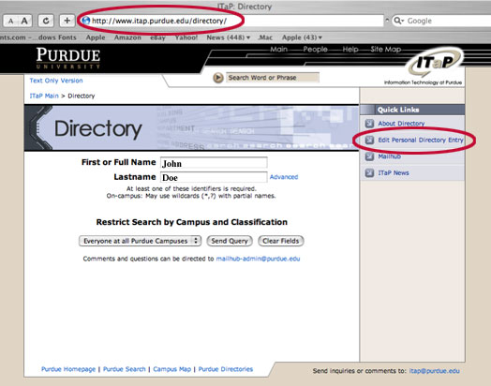Click the Send Query button

230,241
